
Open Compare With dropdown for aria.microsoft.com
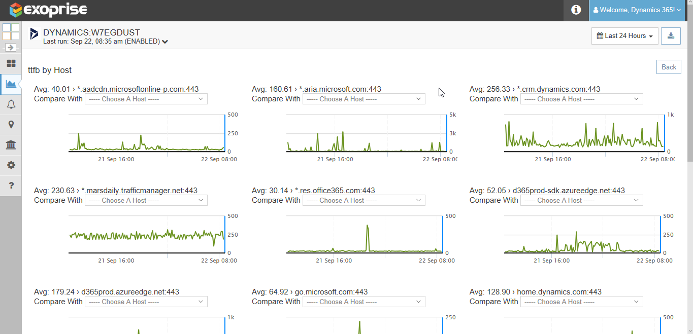364,99
